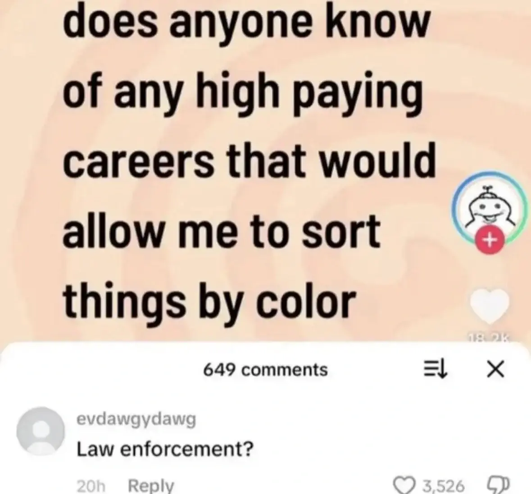This screenshot has width=531, height=494.
Task: Reply to the Law enforcement comment
Action: 151,485
